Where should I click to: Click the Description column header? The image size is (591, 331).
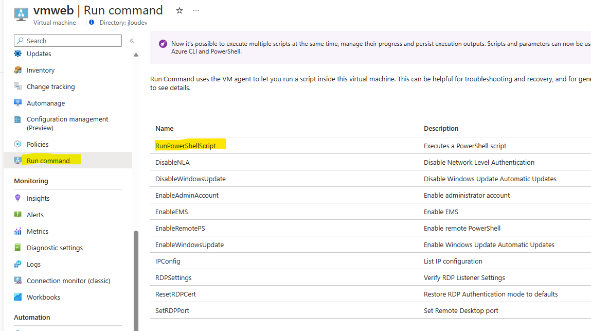click(441, 128)
